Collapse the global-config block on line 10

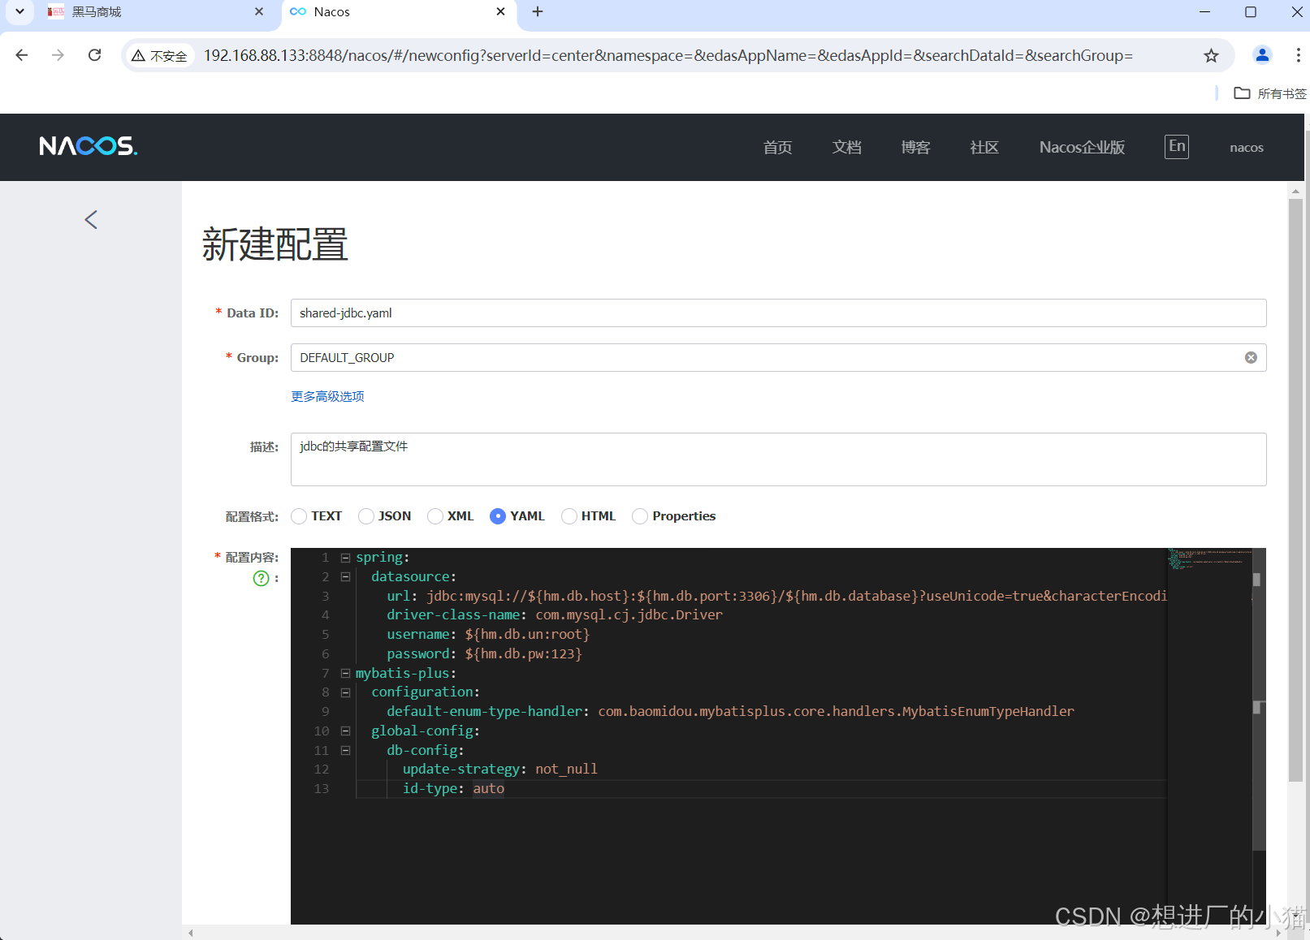345,731
